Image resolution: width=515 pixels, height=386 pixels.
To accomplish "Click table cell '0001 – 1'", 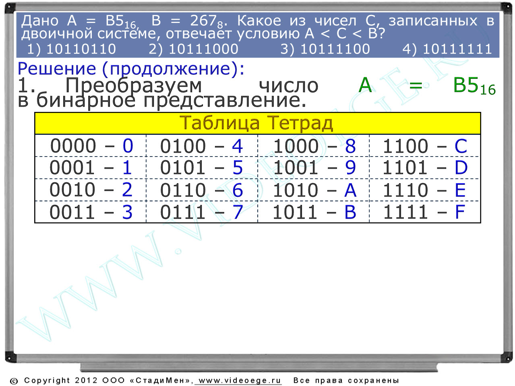I will tap(91, 167).
